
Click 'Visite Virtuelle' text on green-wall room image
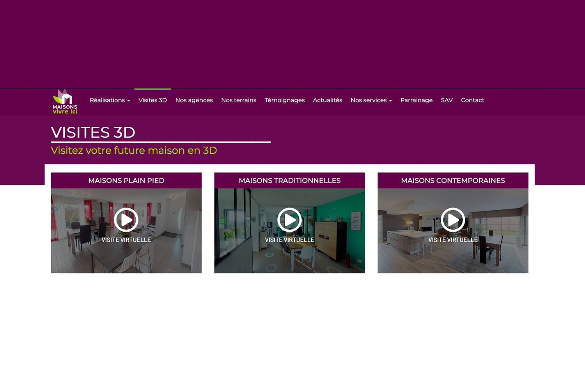click(289, 240)
